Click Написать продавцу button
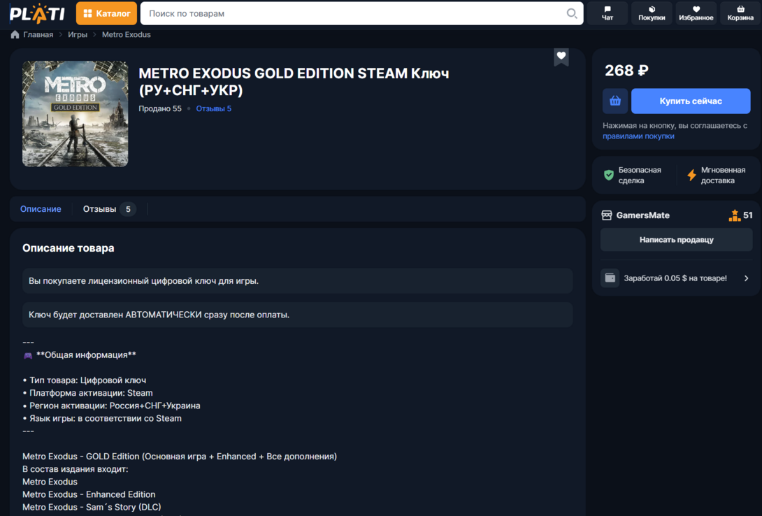 [x=676, y=240]
